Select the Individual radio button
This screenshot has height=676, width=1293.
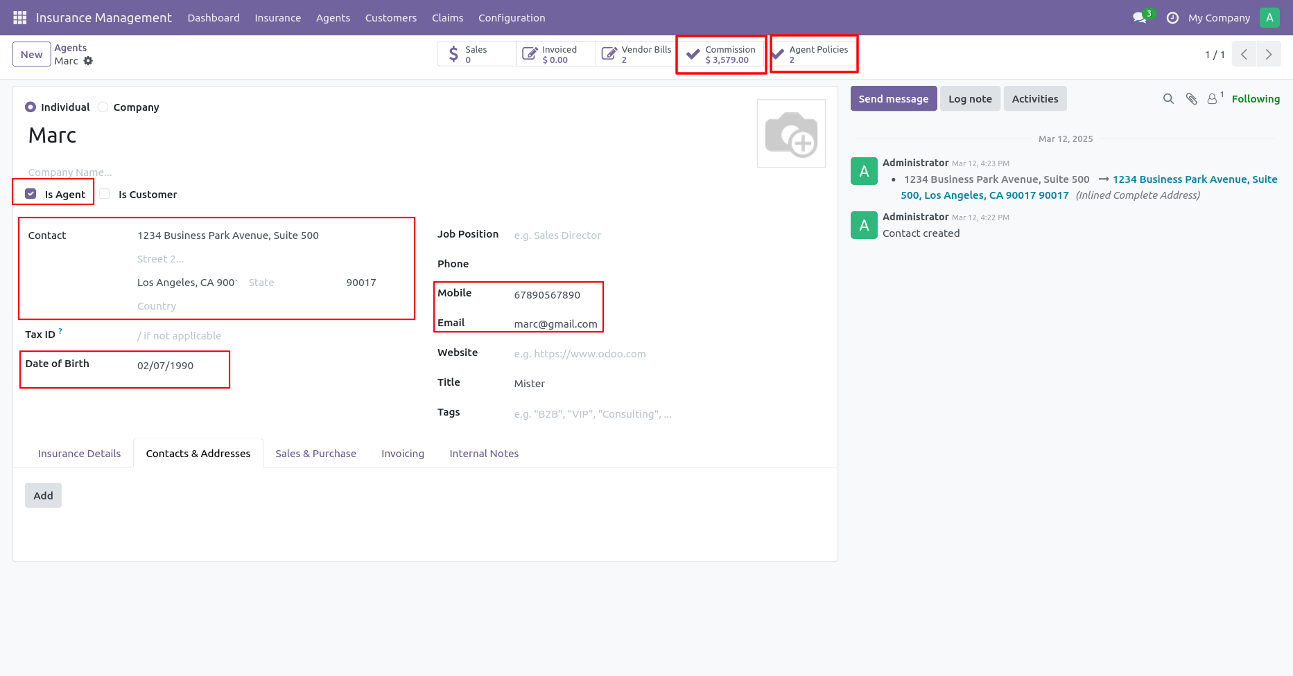(x=31, y=107)
